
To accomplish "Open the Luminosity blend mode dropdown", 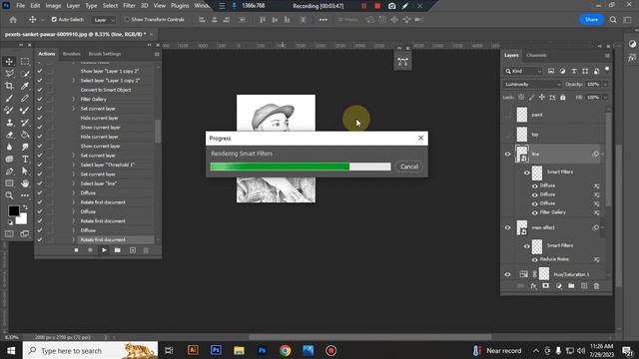I will (x=532, y=84).
